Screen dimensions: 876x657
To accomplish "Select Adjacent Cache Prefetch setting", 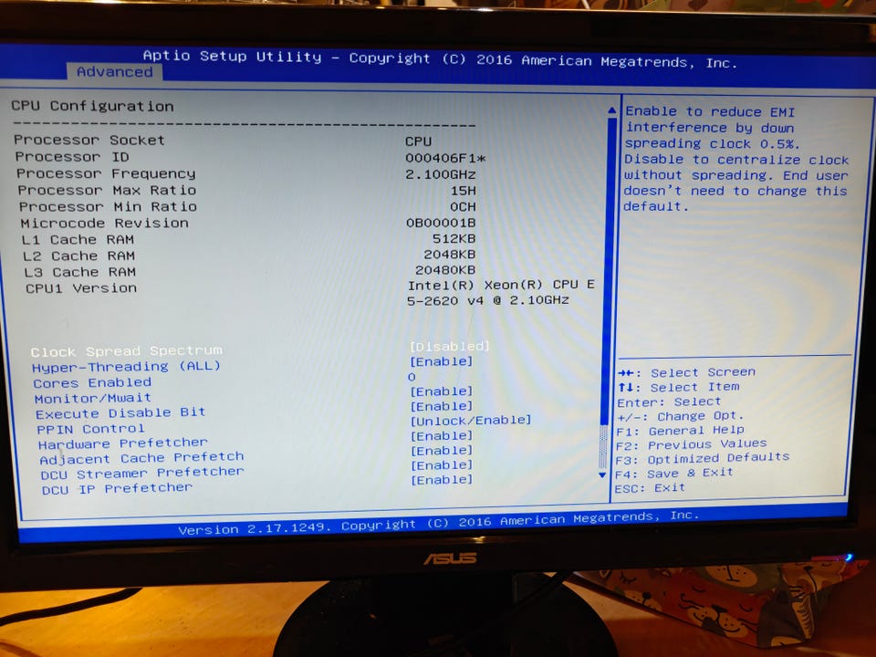I will click(142, 458).
